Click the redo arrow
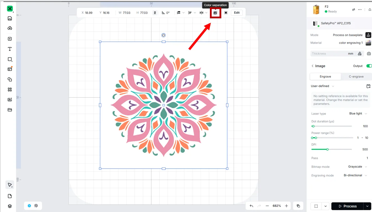 tap(259, 206)
